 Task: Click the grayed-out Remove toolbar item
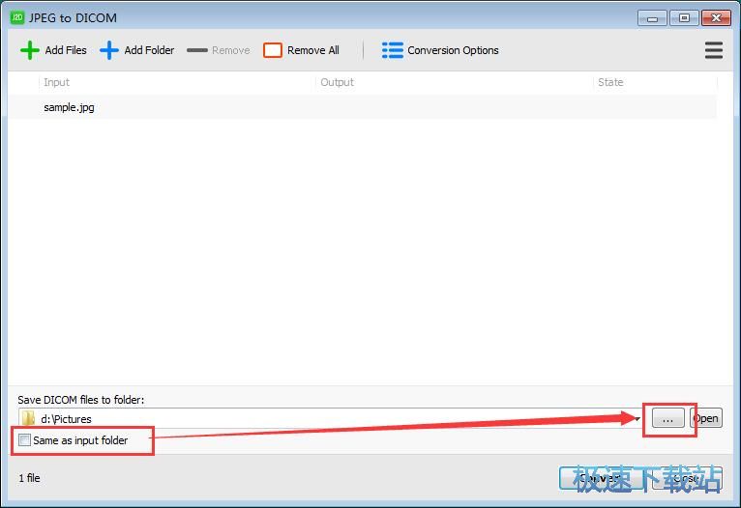[x=219, y=50]
